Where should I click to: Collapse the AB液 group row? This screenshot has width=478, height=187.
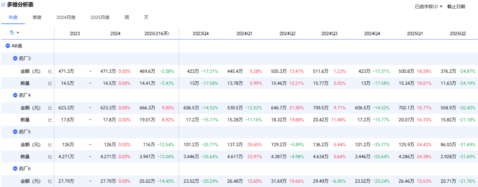[8, 46]
